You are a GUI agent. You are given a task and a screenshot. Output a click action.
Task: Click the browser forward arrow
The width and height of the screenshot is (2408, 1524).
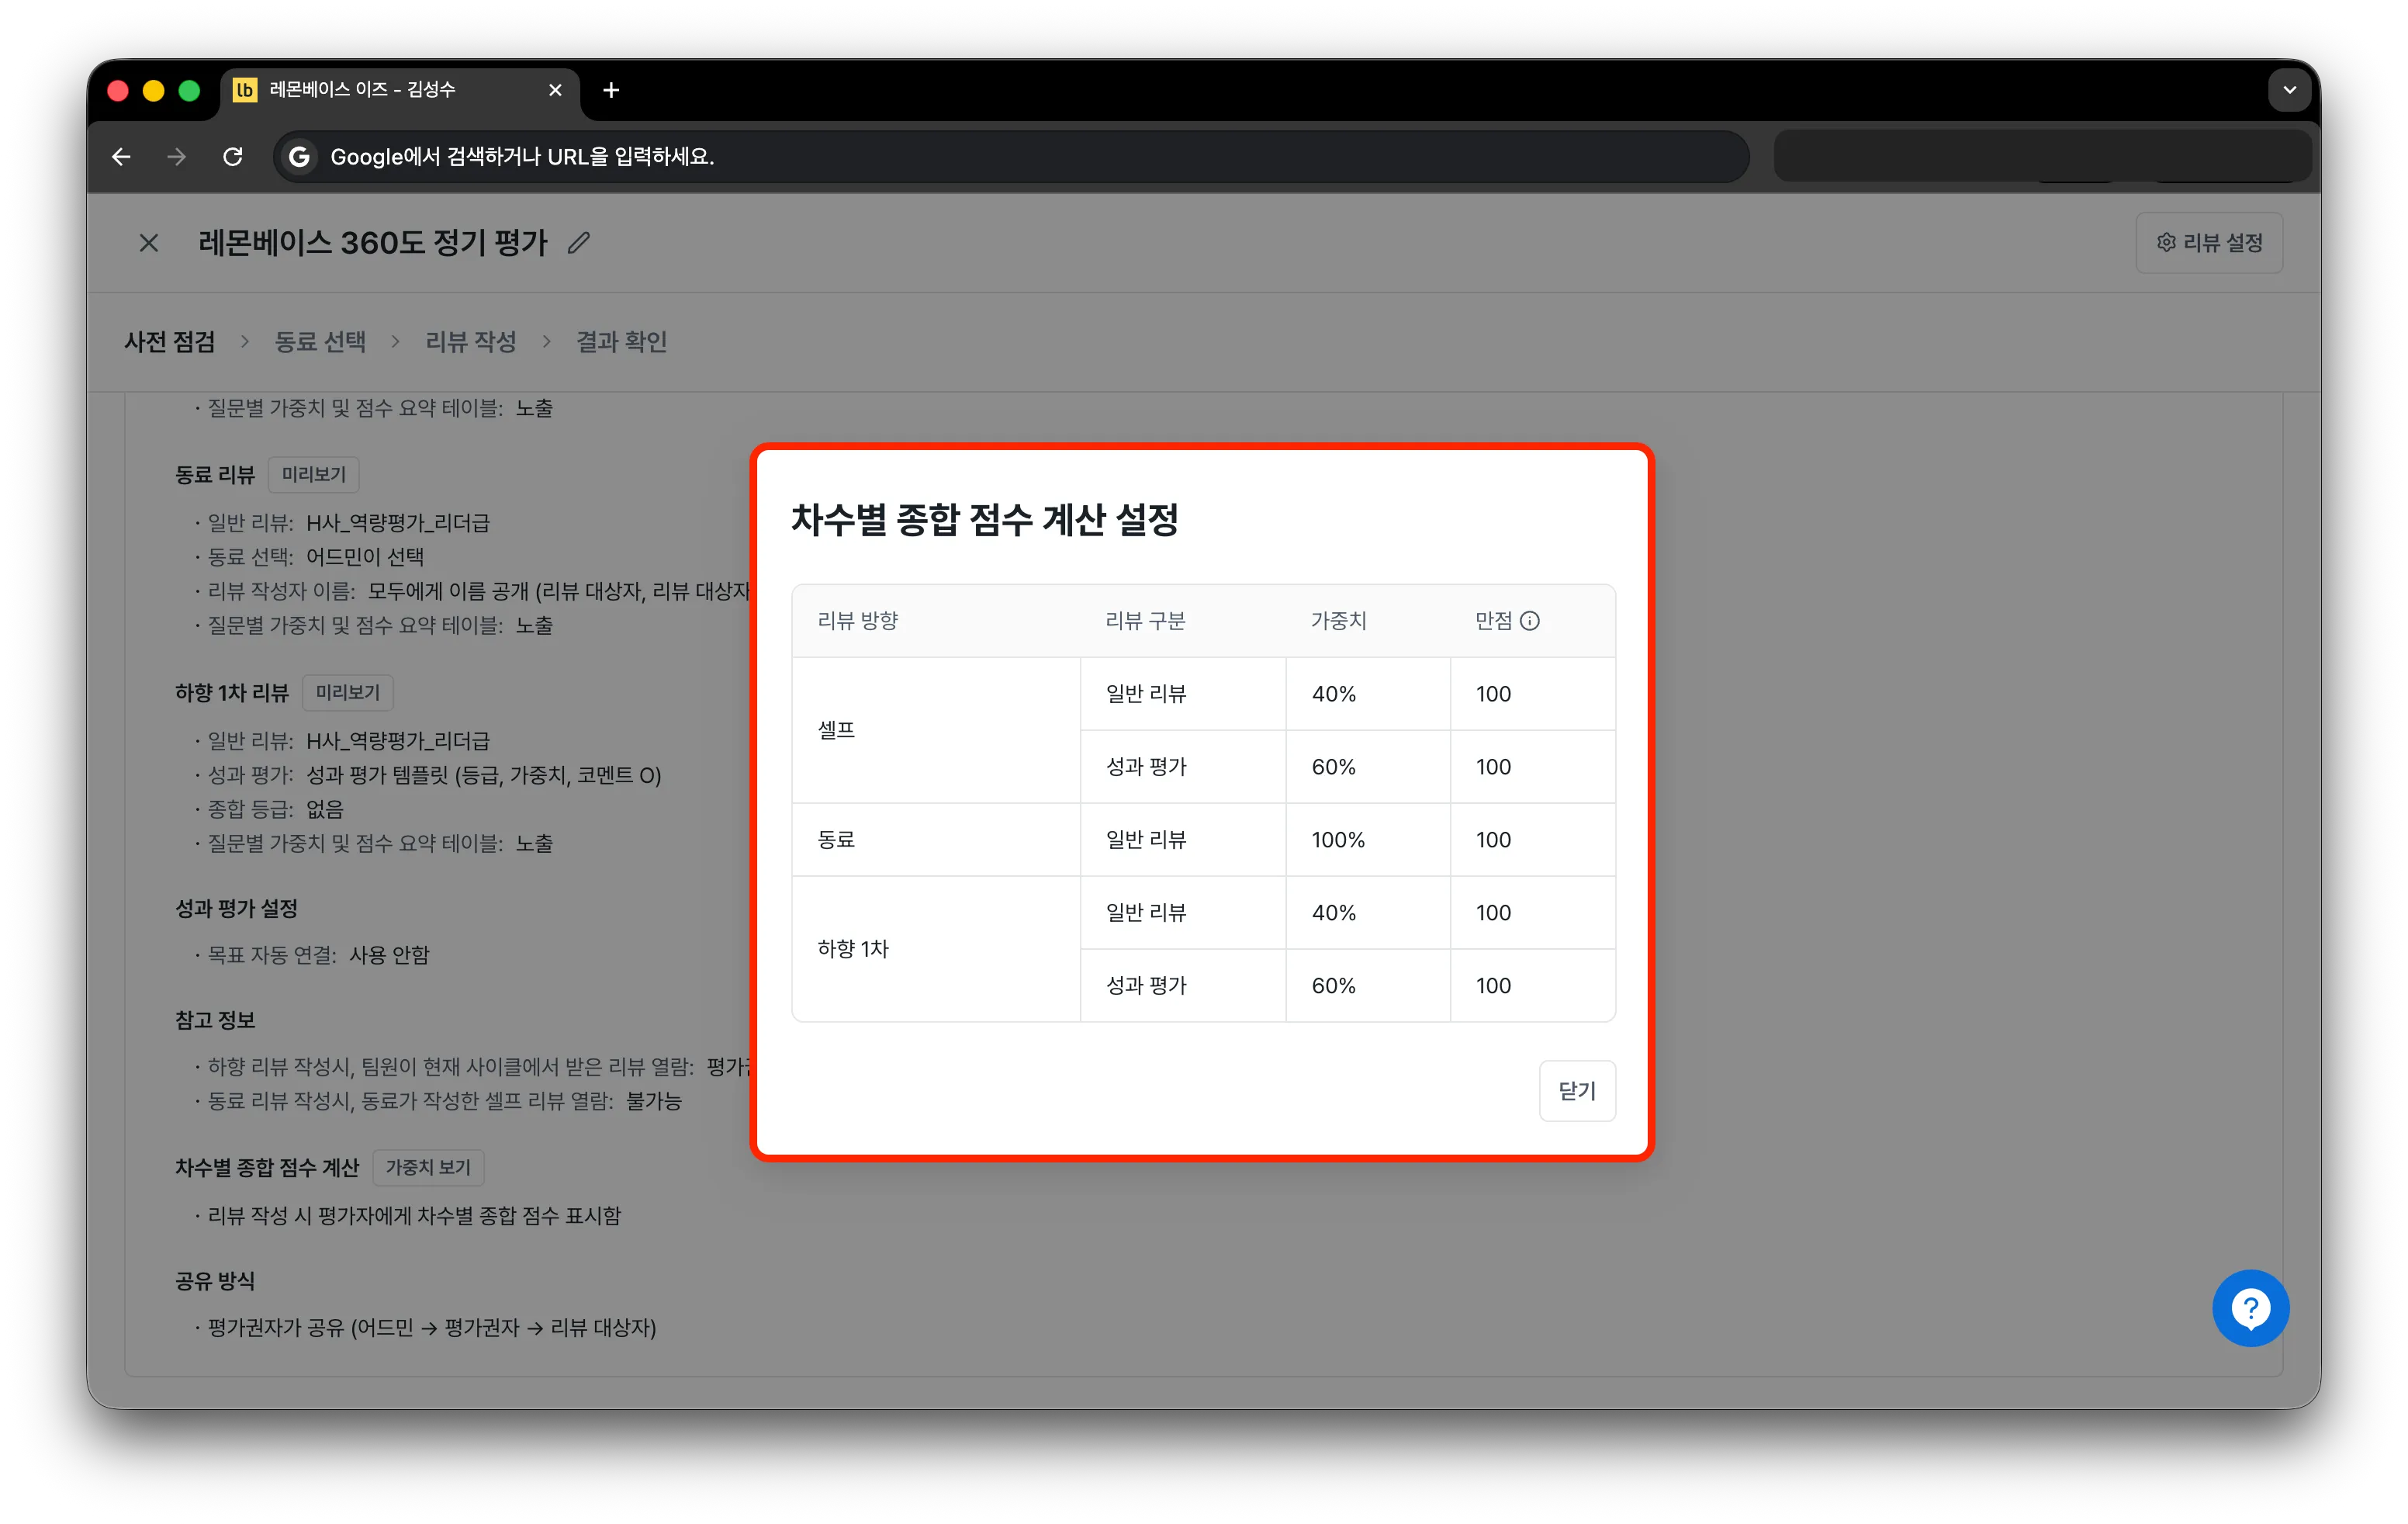[x=177, y=157]
